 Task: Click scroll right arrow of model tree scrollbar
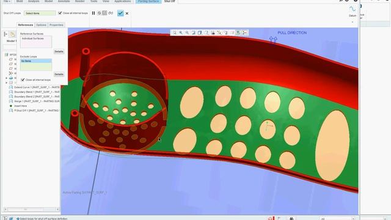click(57, 209)
